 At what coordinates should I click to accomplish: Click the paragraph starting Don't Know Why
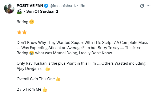point(82,48)
